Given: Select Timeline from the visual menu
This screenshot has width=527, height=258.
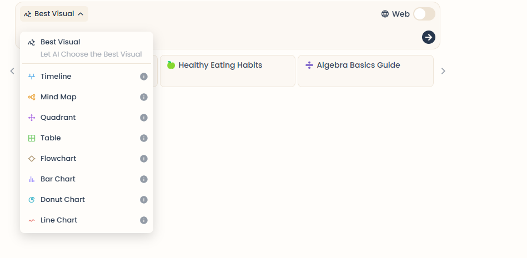Looking at the screenshot, I should point(87,77).
